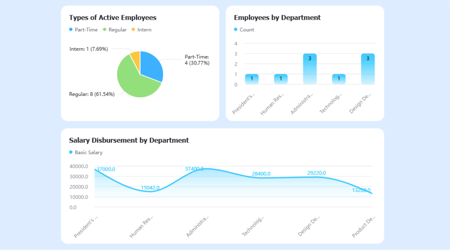Select the Technolog bar in the employee count chart
This screenshot has width=450, height=250.
click(x=339, y=79)
